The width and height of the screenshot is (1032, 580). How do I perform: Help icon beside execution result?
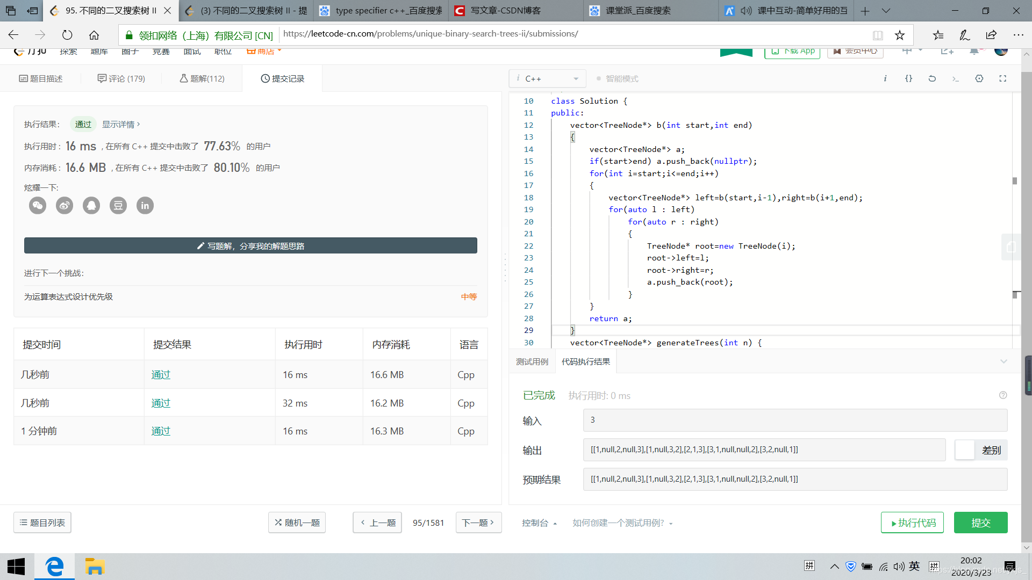tap(1003, 395)
